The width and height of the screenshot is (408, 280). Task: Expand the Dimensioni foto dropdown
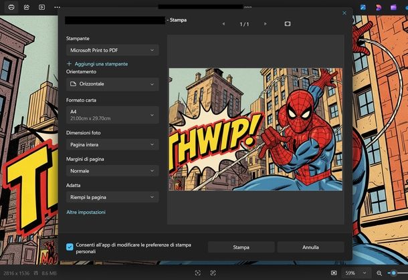click(112, 144)
